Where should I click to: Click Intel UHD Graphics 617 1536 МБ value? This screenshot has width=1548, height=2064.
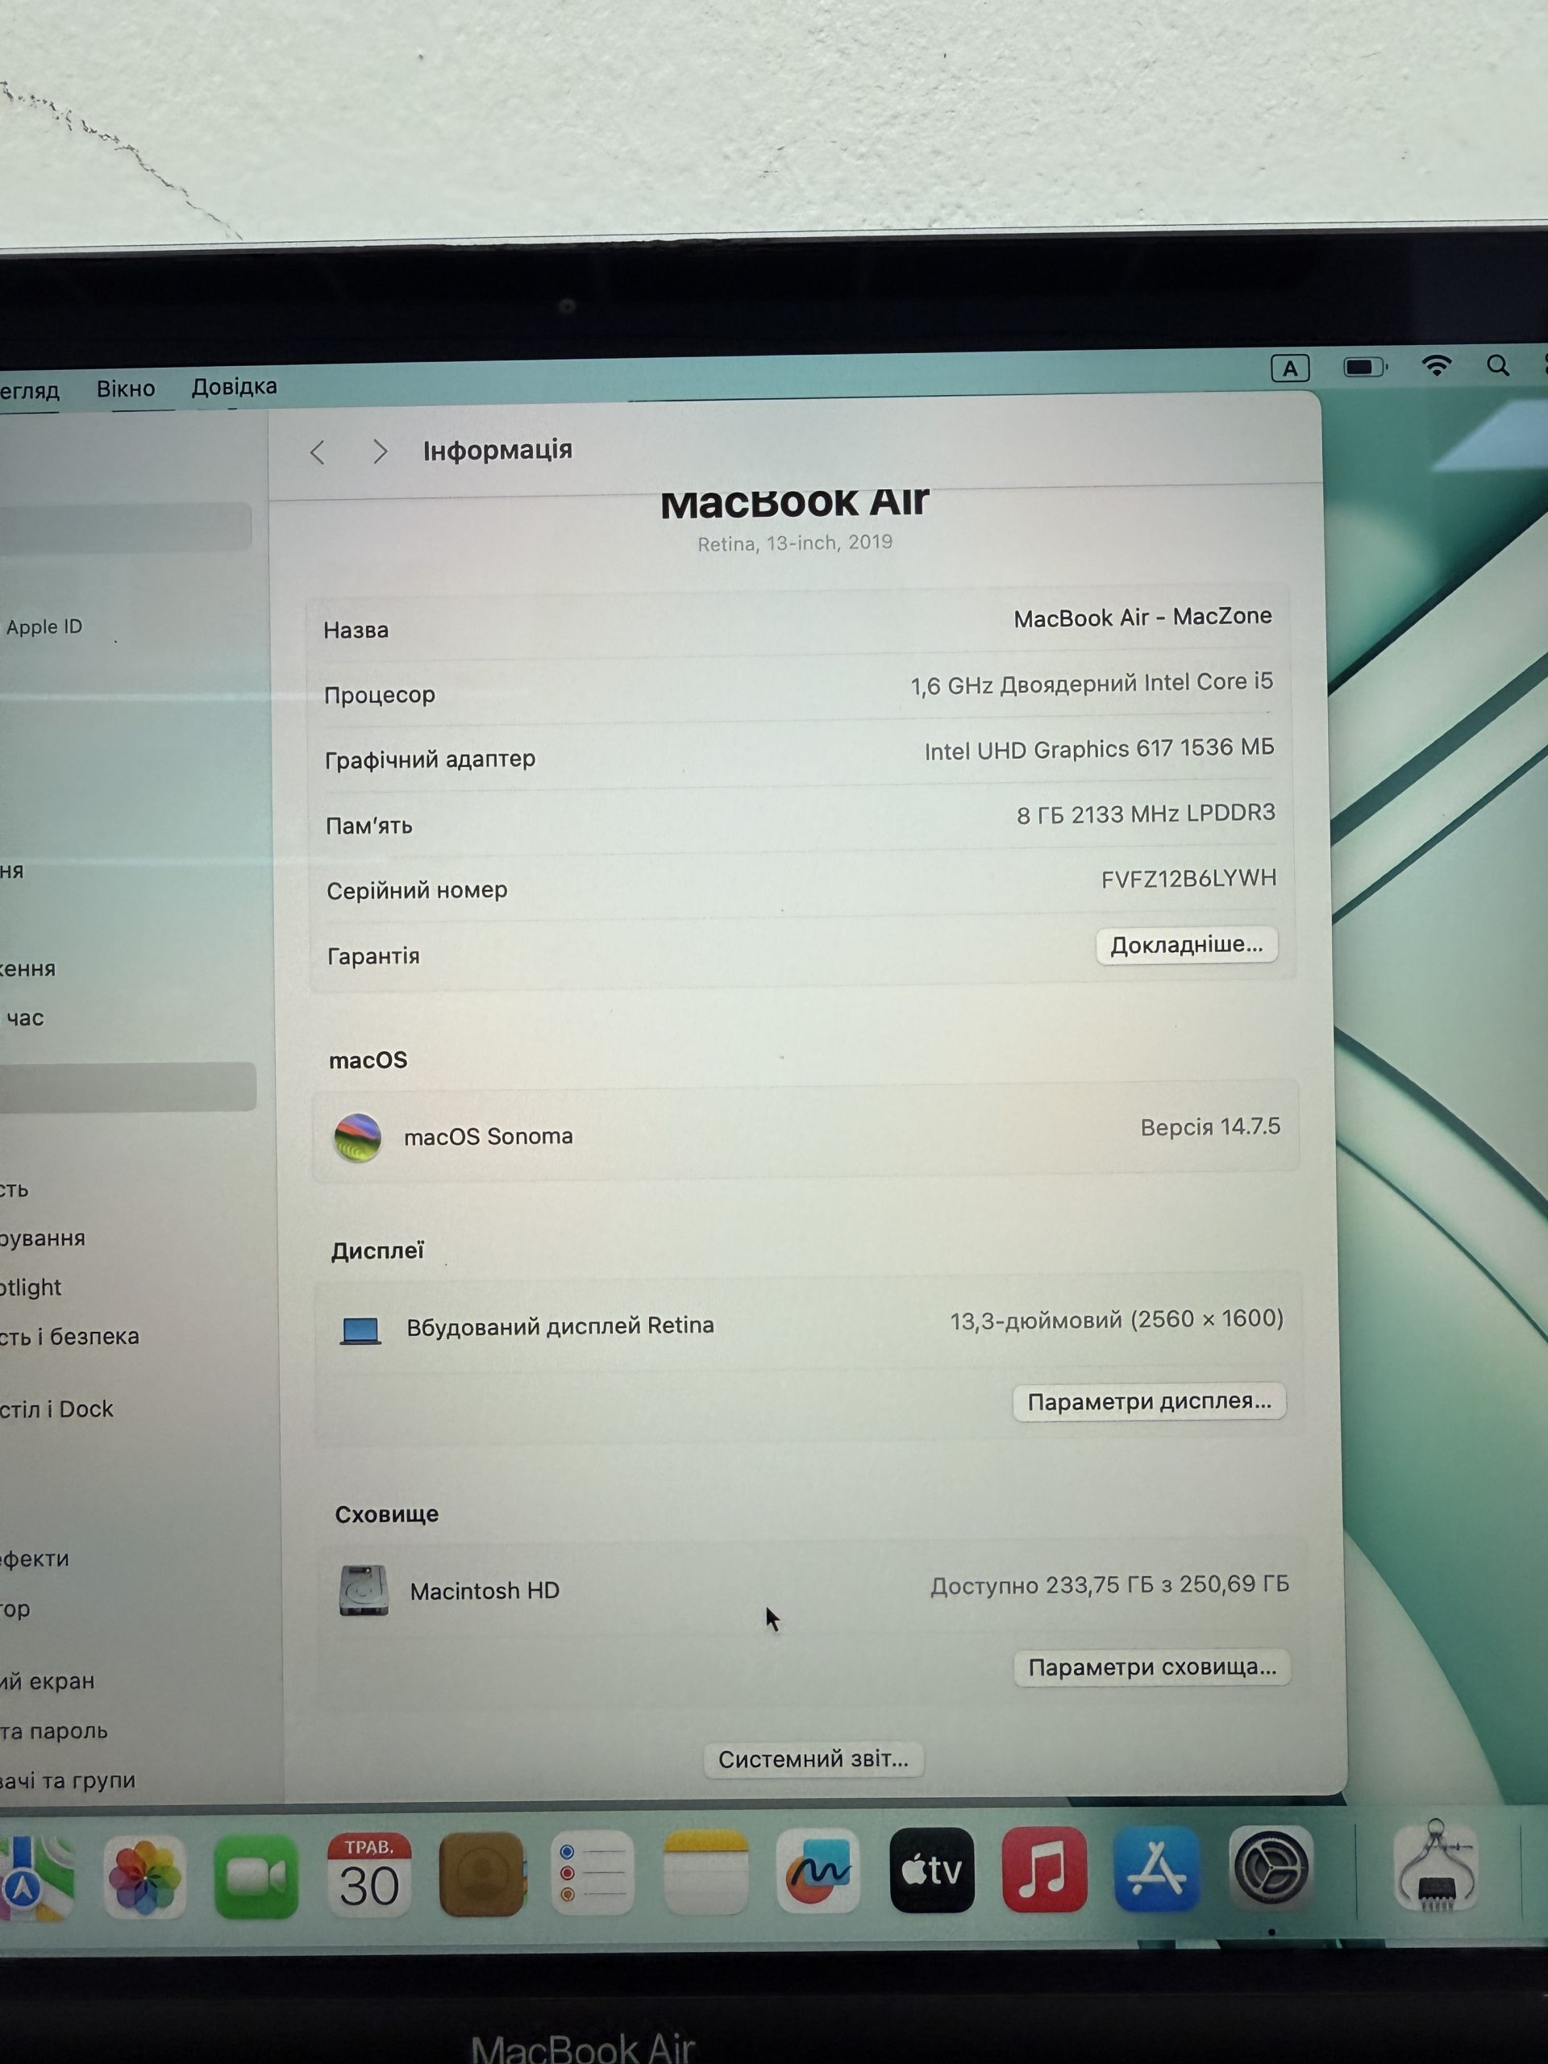[x=1099, y=748]
